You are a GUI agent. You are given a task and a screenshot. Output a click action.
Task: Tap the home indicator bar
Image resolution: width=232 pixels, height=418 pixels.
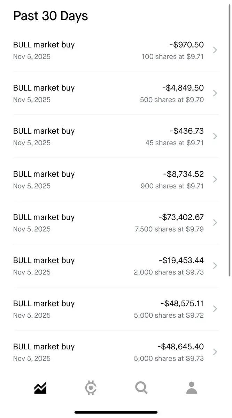pyautogui.click(x=116, y=412)
